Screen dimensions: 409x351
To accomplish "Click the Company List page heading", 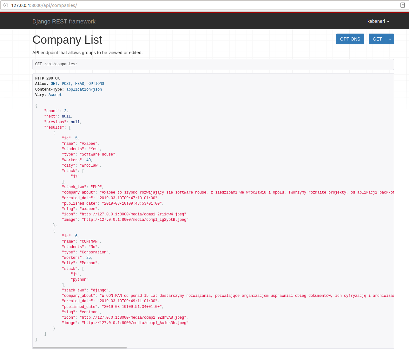I will tap(67, 40).
